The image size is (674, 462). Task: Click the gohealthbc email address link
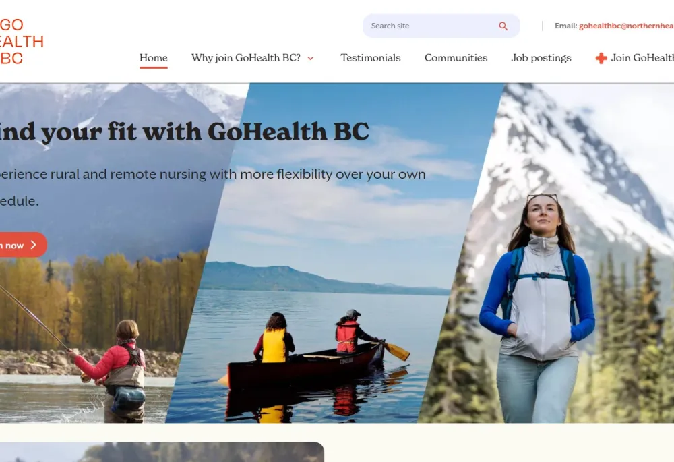coord(626,26)
